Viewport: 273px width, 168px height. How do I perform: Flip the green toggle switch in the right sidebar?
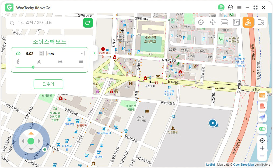pos(262,129)
